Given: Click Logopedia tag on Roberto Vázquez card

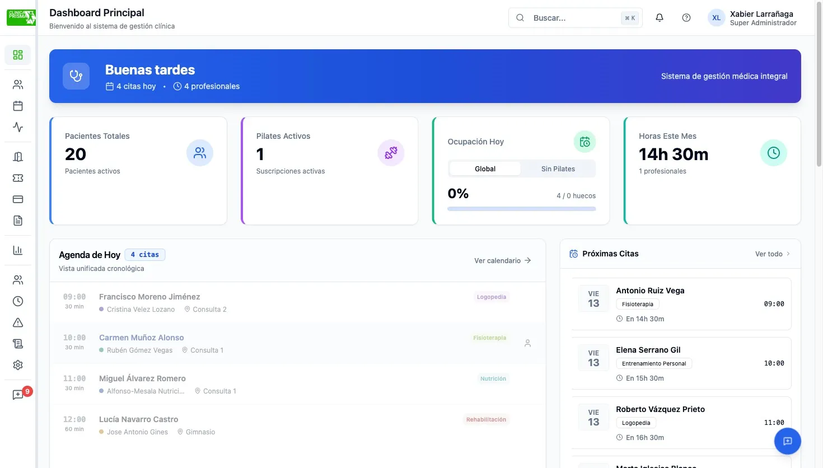Looking at the screenshot, I should 636,423.
